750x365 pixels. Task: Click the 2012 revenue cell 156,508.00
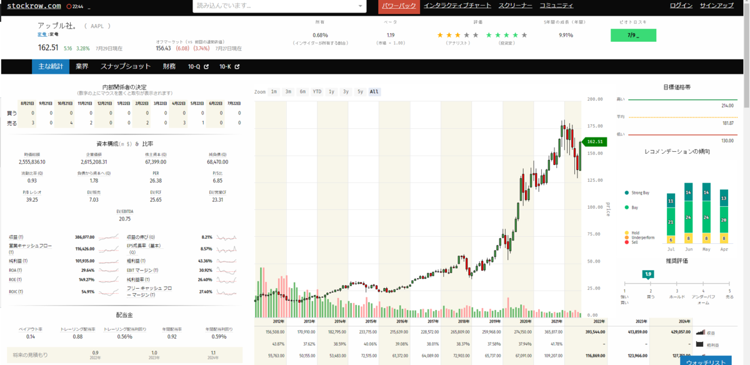point(276,332)
